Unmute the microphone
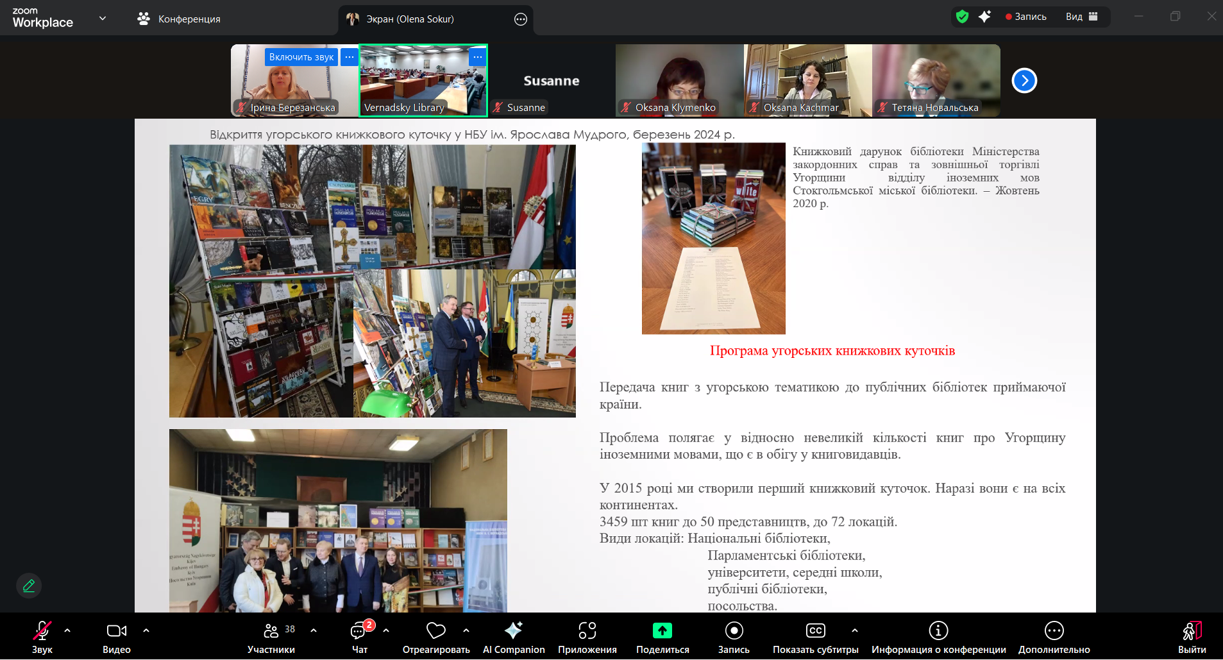Screen dimensions: 1223x660 coord(42,637)
